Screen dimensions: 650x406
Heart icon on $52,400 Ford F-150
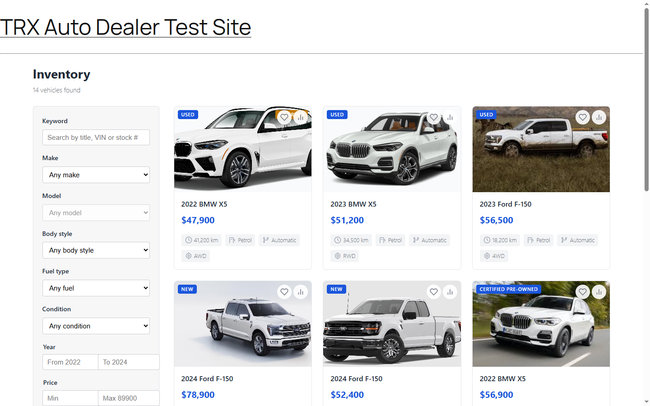click(434, 292)
